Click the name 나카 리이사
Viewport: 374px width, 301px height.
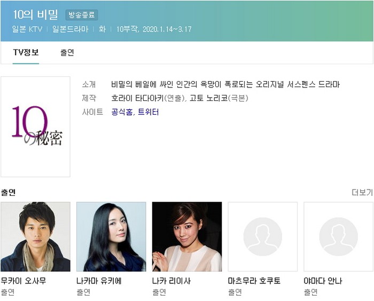pyautogui.click(x=172, y=281)
